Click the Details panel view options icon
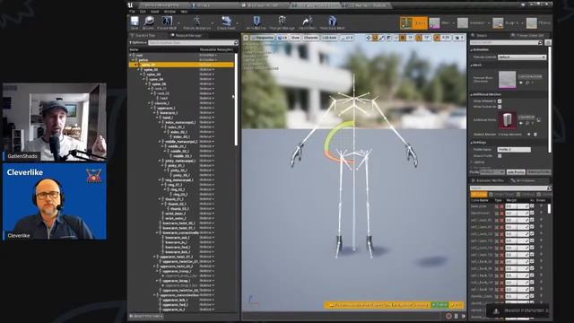This screenshot has width=574, height=323. pos(548,43)
